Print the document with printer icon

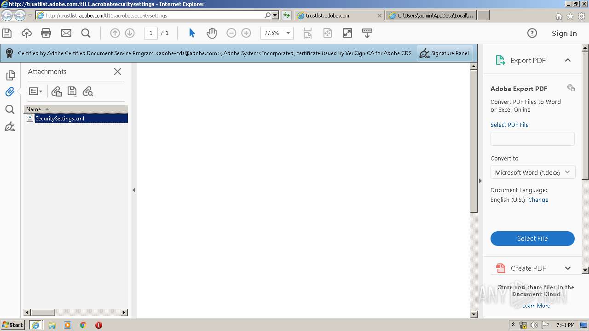46,33
